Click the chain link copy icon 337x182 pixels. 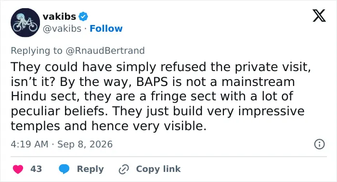pyautogui.click(x=124, y=169)
